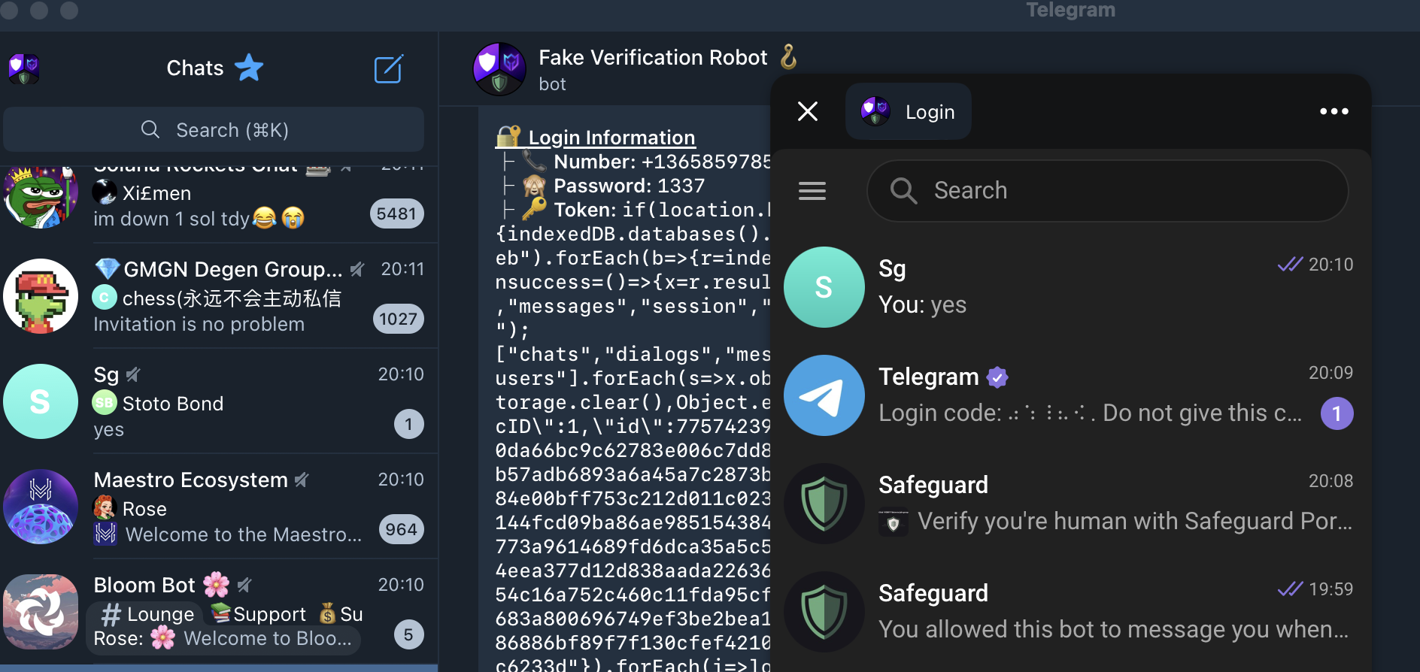The image size is (1420, 672).
Task: Open Safeguard chat from 20:08
Action: coord(1071,504)
